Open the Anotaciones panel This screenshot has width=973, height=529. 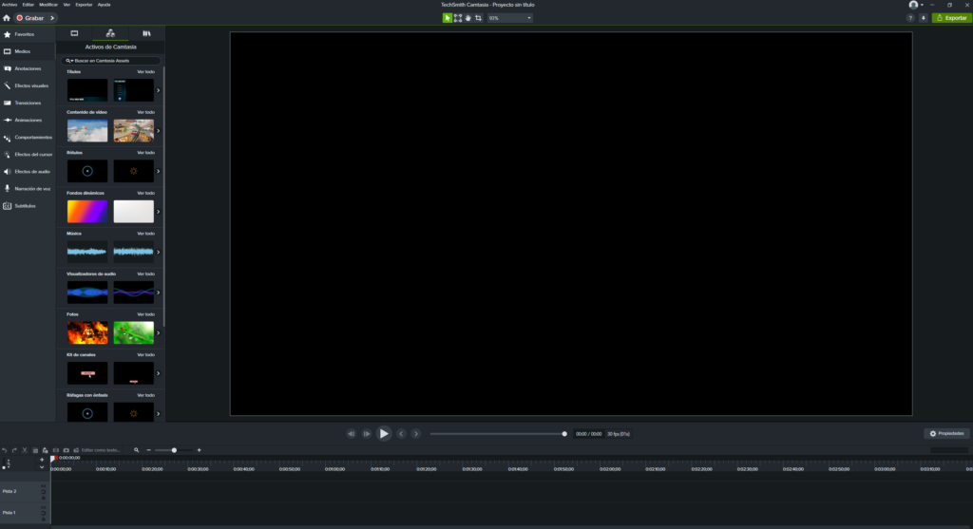pyautogui.click(x=28, y=68)
